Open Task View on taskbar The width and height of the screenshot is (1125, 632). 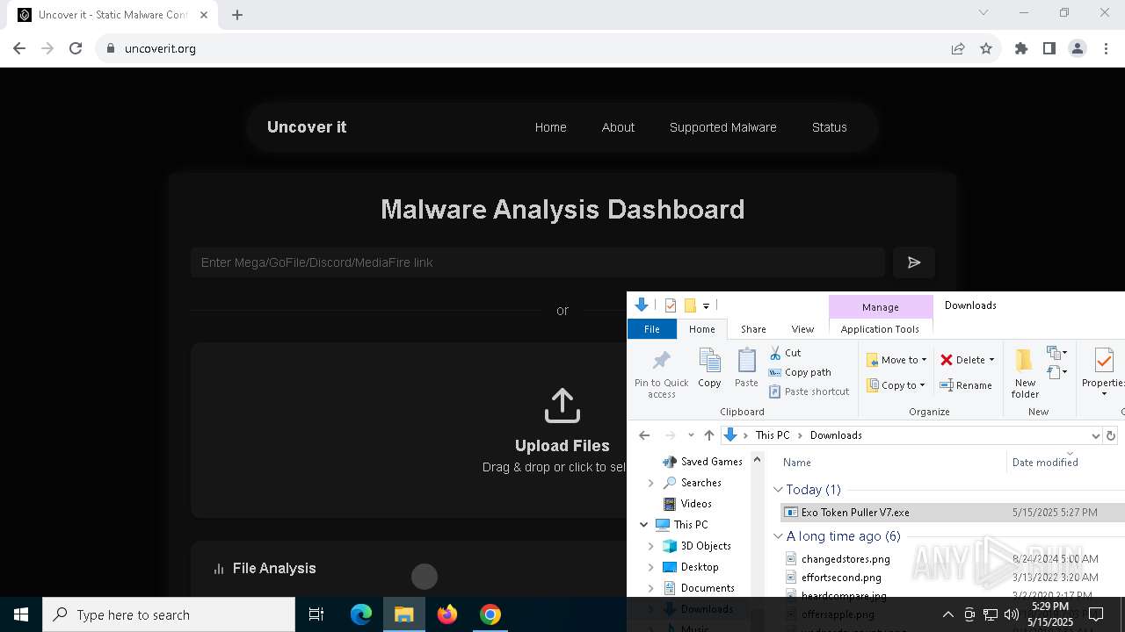click(x=316, y=614)
